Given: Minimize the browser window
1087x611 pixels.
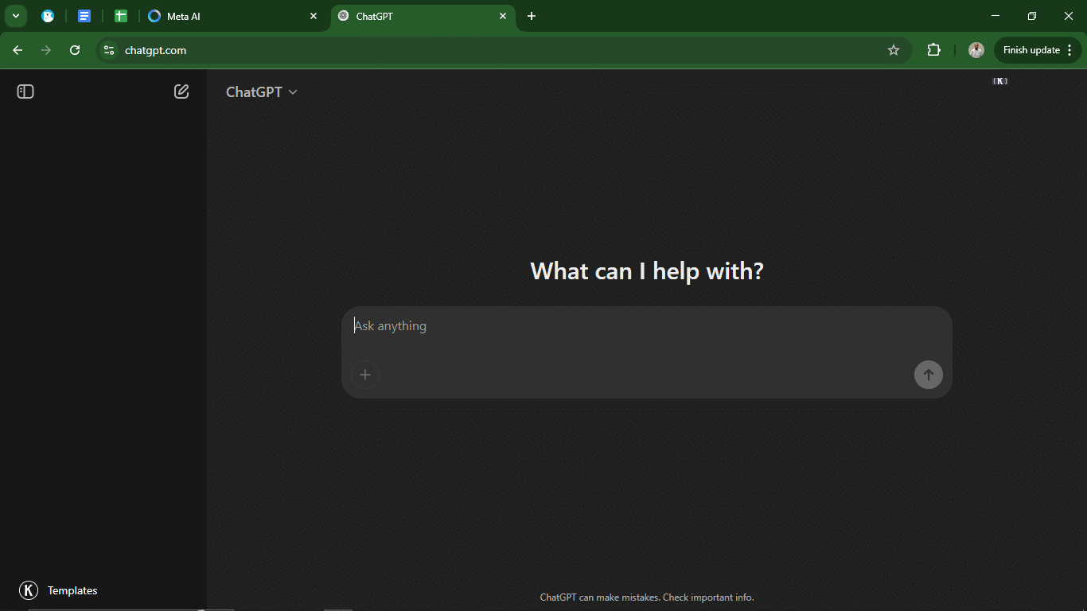Looking at the screenshot, I should (x=995, y=16).
